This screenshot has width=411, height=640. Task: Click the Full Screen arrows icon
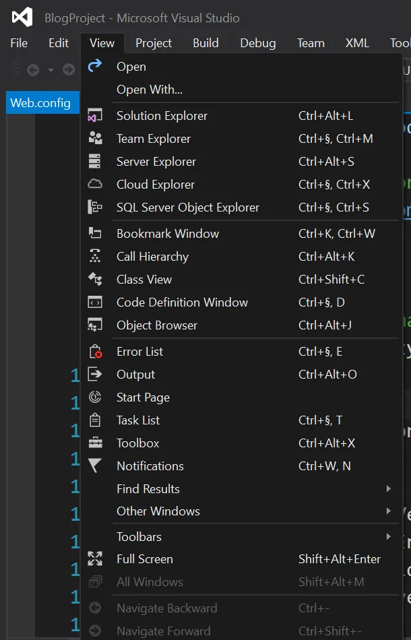tap(95, 558)
